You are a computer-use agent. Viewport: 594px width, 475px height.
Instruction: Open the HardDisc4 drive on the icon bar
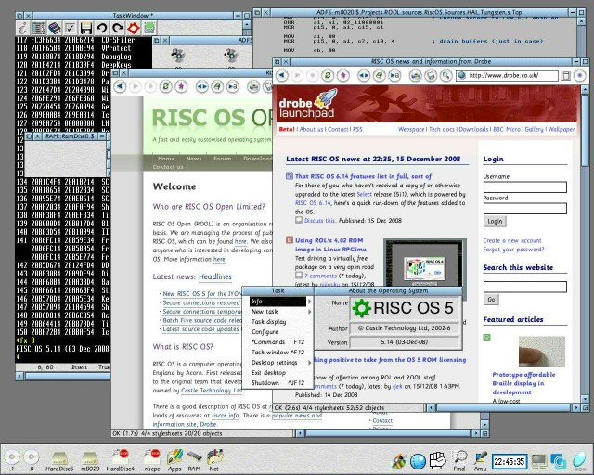pyautogui.click(x=120, y=456)
